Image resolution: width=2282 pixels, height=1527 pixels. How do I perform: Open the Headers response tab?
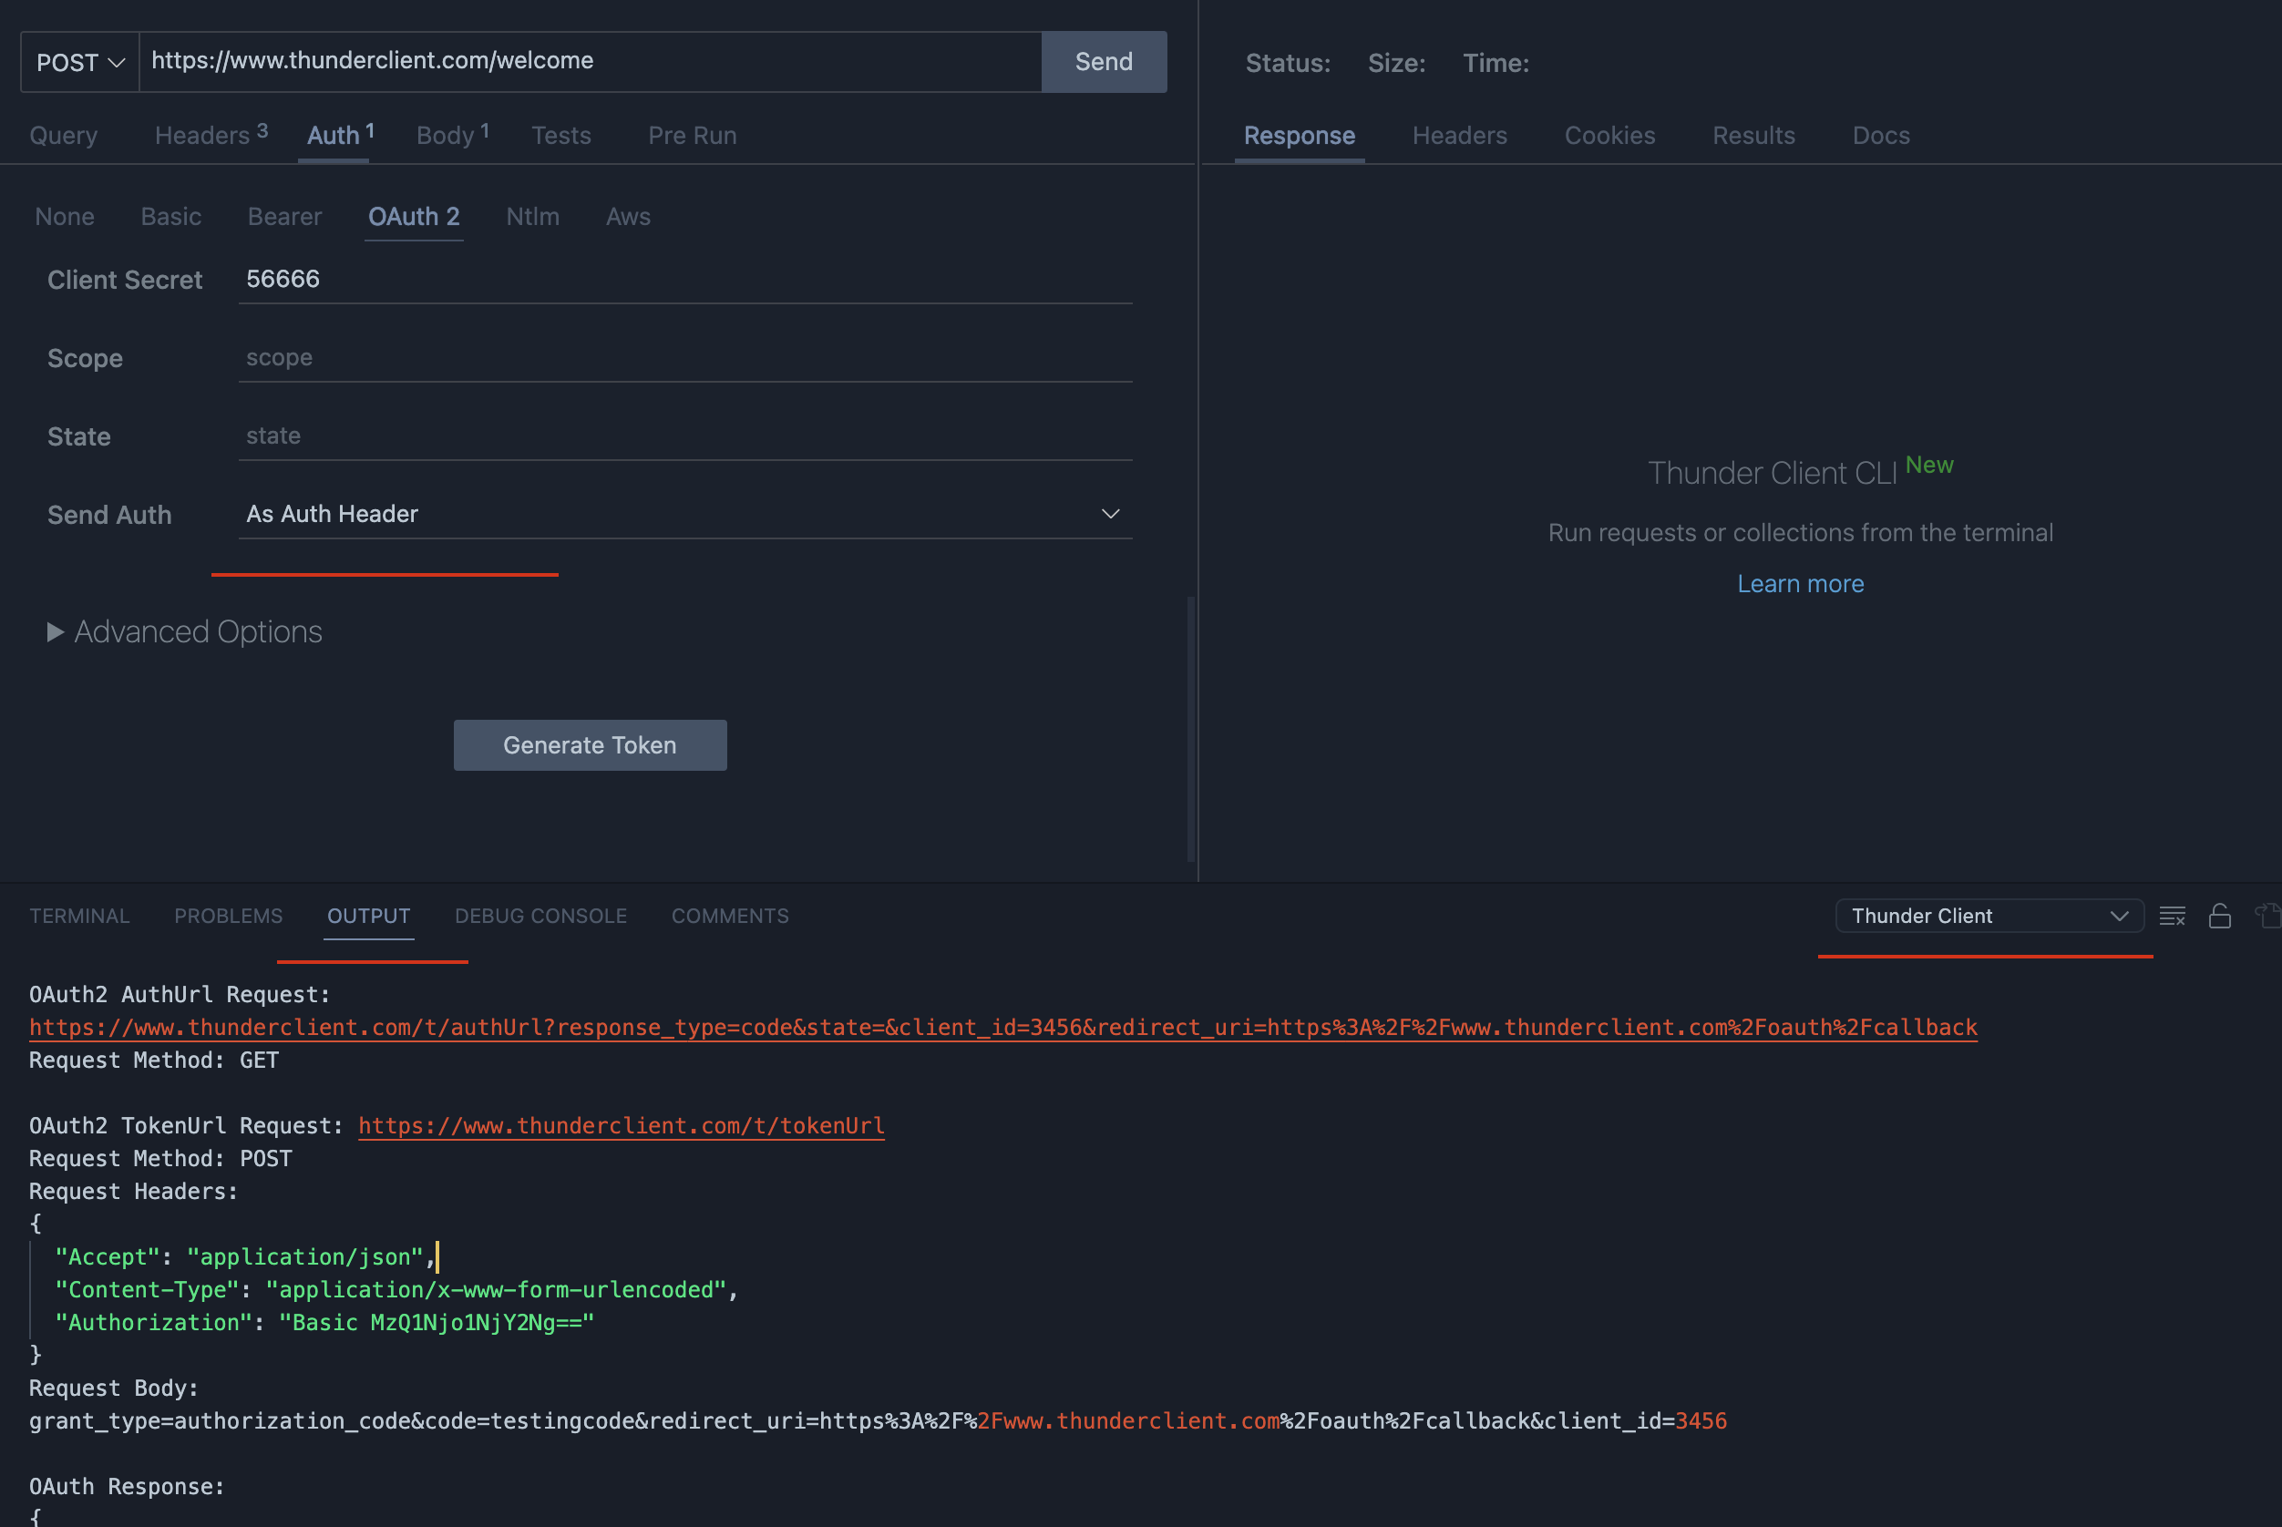tap(1459, 136)
